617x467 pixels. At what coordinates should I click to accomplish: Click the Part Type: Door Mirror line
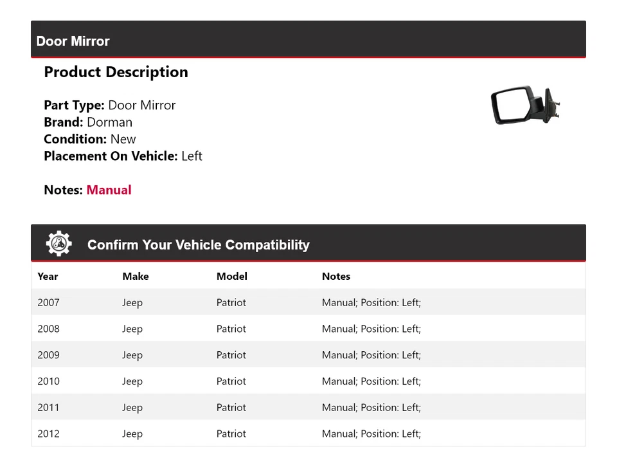click(109, 105)
